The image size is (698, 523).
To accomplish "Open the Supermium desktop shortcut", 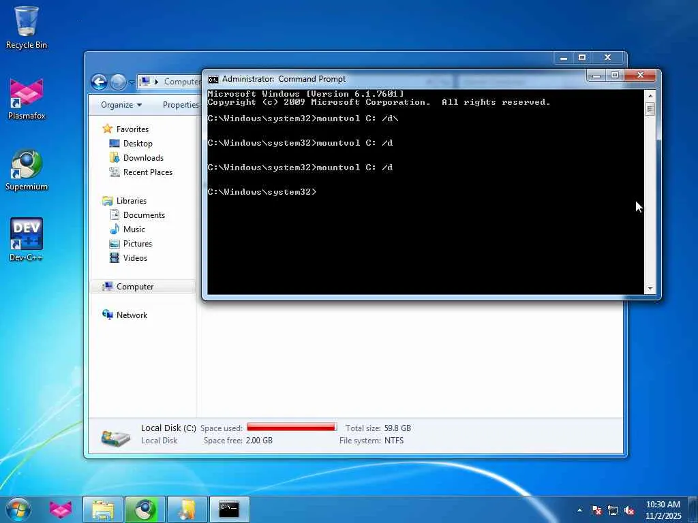I will pos(27,170).
